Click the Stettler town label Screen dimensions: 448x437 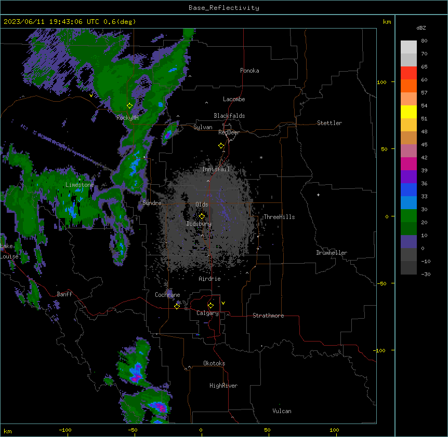click(x=330, y=123)
